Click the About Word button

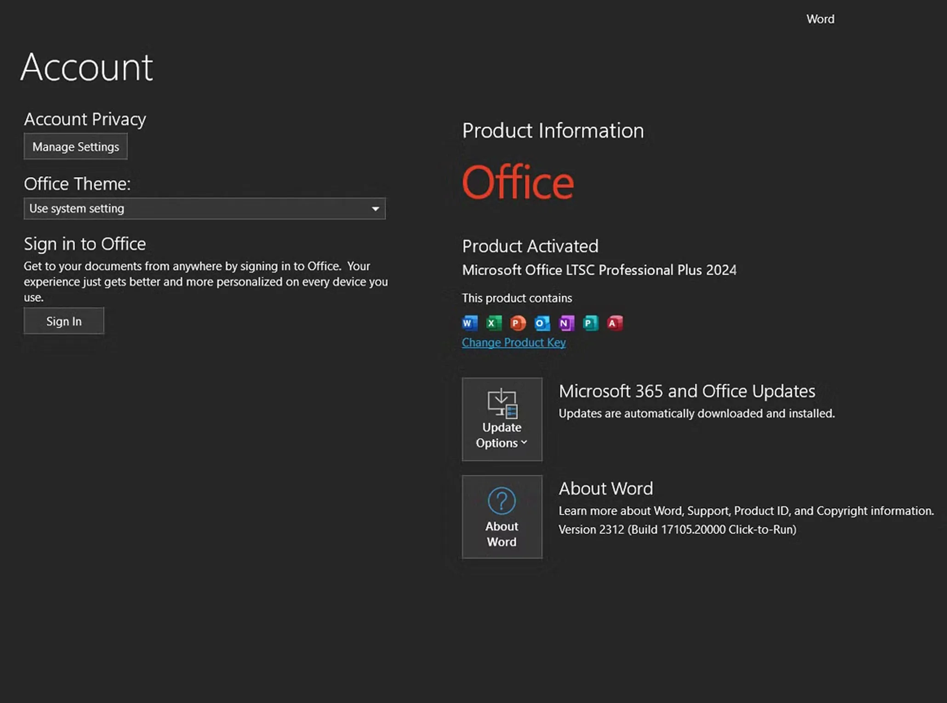pos(502,516)
